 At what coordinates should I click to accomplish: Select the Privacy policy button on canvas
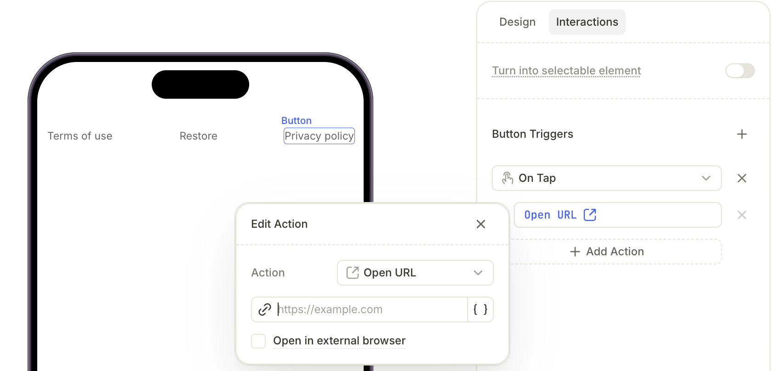point(319,136)
